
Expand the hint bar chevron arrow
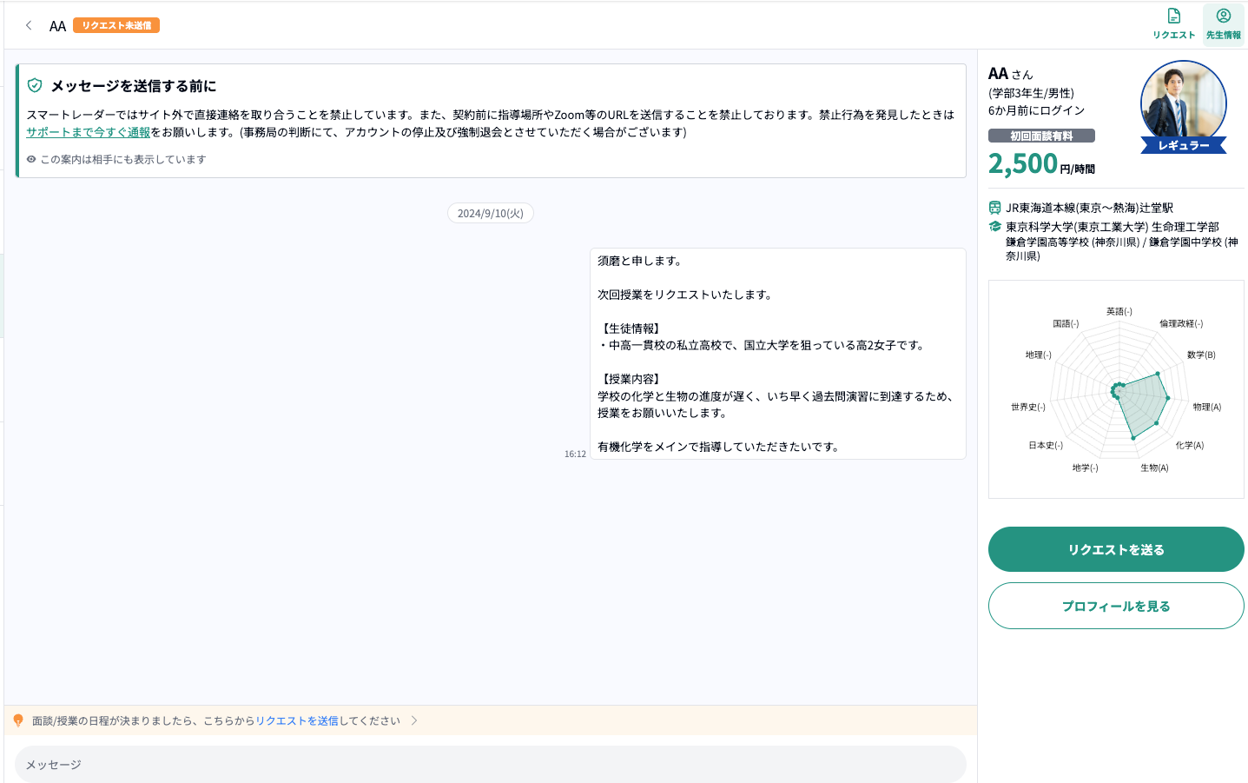point(414,720)
